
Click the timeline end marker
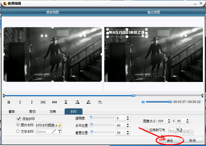click(x=202, y=96)
